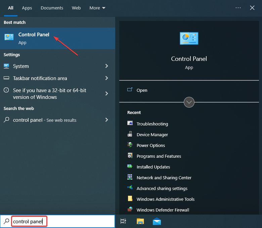Open Task View from the taskbar
Viewport: 262px width, 228px height.
123,221
